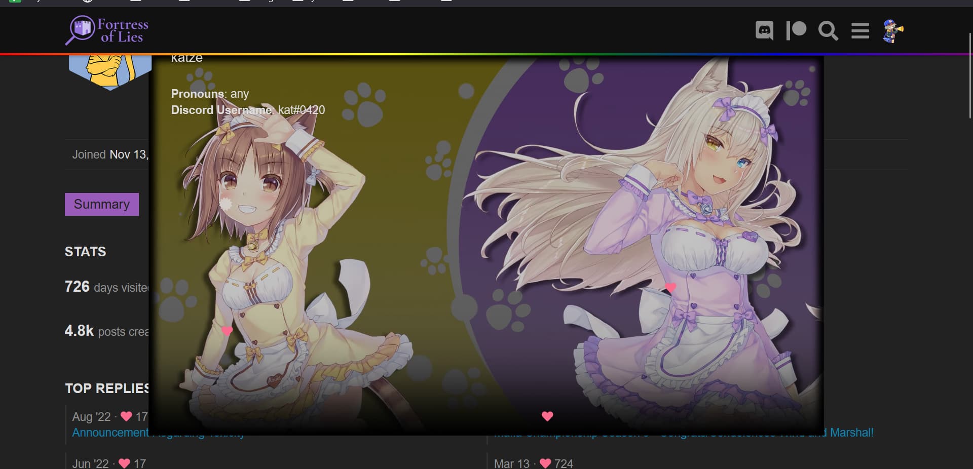The height and width of the screenshot is (469, 973).
Task: Open the Discord link icon in header
Action: 764,30
